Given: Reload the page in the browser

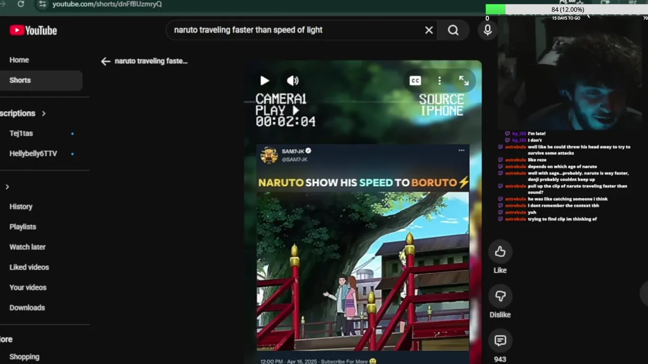Looking at the screenshot, I should [x=21, y=4].
